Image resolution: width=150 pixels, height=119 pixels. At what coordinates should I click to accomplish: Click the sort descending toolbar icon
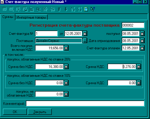(80, 9)
